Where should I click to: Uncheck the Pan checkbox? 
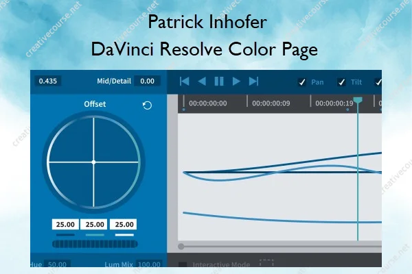[301, 82]
